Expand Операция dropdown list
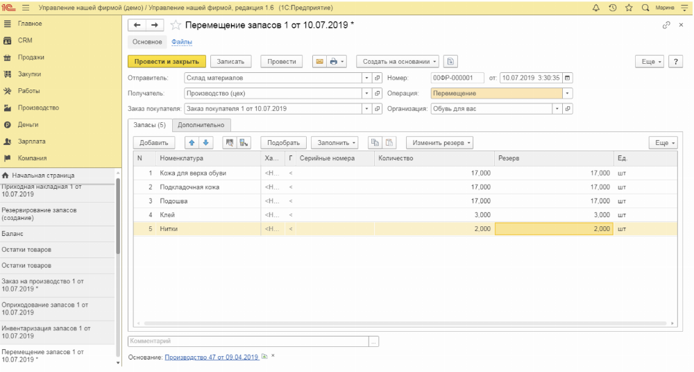 (x=568, y=94)
